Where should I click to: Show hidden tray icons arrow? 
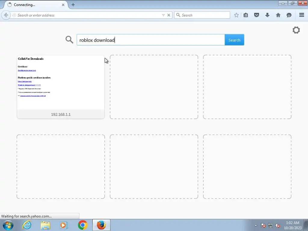(x=256, y=225)
